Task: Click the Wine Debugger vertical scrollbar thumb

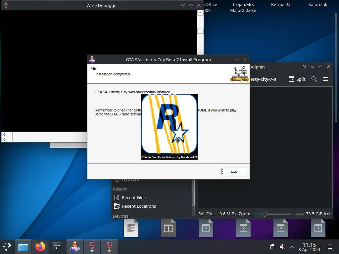Action: click(x=200, y=31)
